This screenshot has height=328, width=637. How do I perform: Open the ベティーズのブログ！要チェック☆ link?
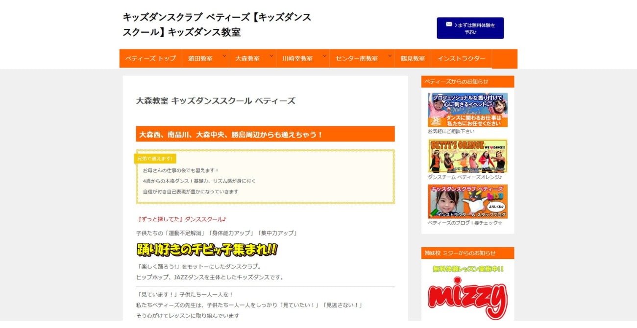(465, 223)
